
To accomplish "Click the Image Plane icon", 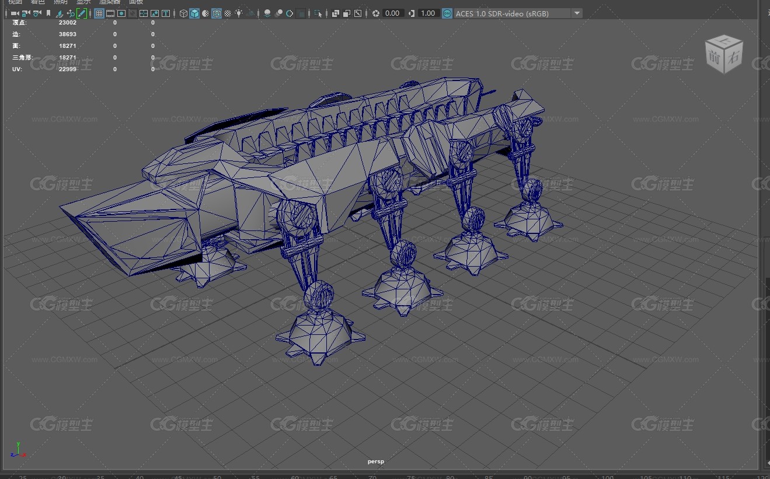I will click(60, 13).
